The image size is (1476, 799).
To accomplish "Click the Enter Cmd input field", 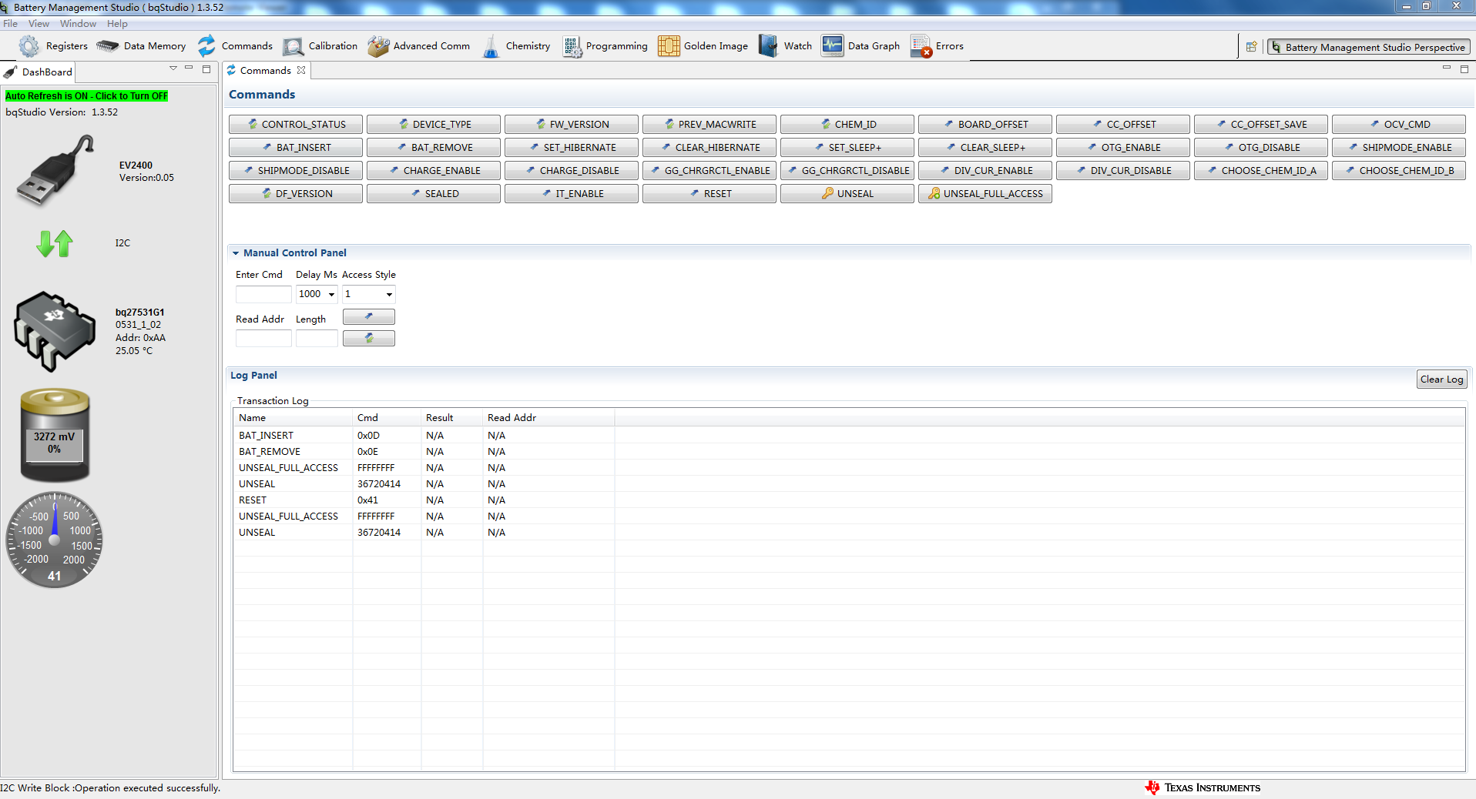I will (263, 294).
